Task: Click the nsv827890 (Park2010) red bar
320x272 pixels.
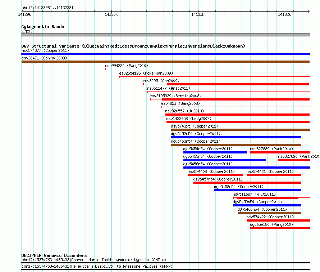Action: tap(294, 160)
